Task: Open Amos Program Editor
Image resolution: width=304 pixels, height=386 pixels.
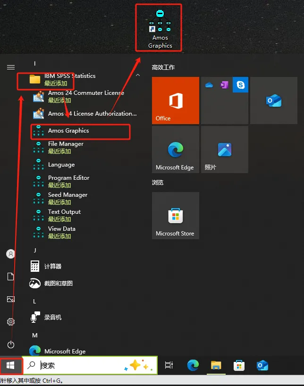Action: 85,181
